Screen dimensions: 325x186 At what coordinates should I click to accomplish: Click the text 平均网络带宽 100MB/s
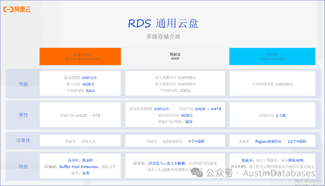[x=272, y=84]
